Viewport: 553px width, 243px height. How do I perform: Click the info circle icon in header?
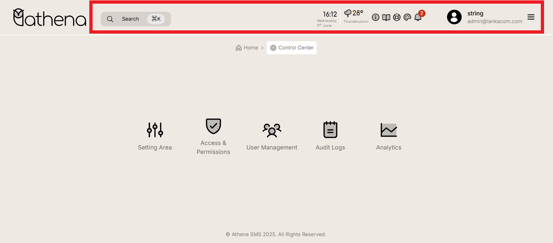coord(376,17)
